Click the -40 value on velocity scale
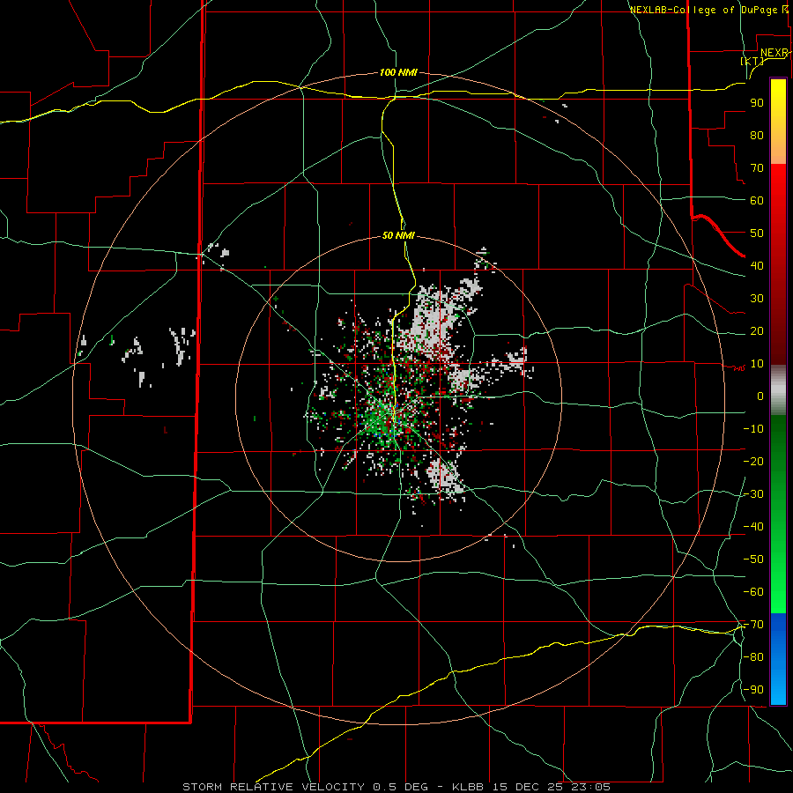 753,527
